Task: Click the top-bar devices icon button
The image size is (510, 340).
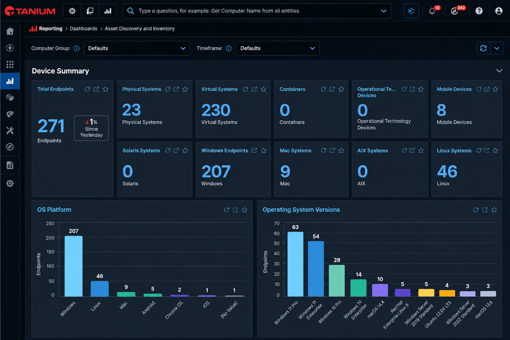Action: (90, 11)
